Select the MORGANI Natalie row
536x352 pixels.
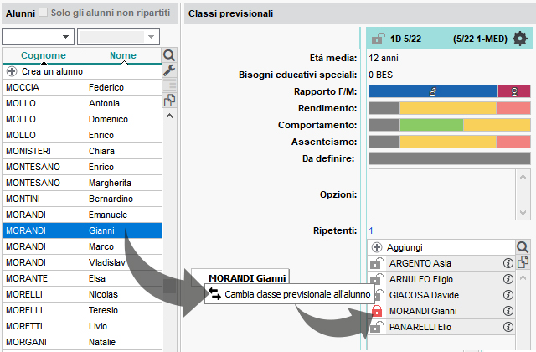pyautogui.click(x=82, y=342)
